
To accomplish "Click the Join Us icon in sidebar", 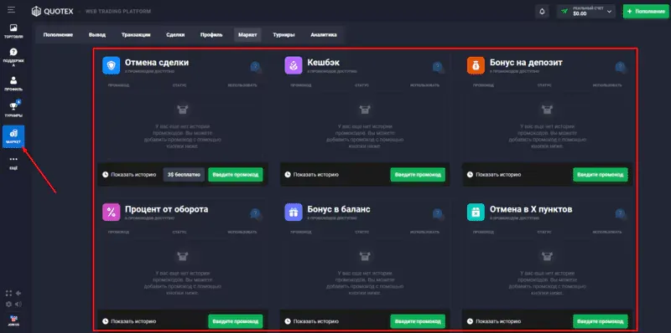I will [13, 320].
